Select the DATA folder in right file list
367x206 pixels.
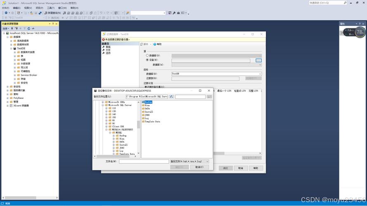pyautogui.click(x=147, y=108)
